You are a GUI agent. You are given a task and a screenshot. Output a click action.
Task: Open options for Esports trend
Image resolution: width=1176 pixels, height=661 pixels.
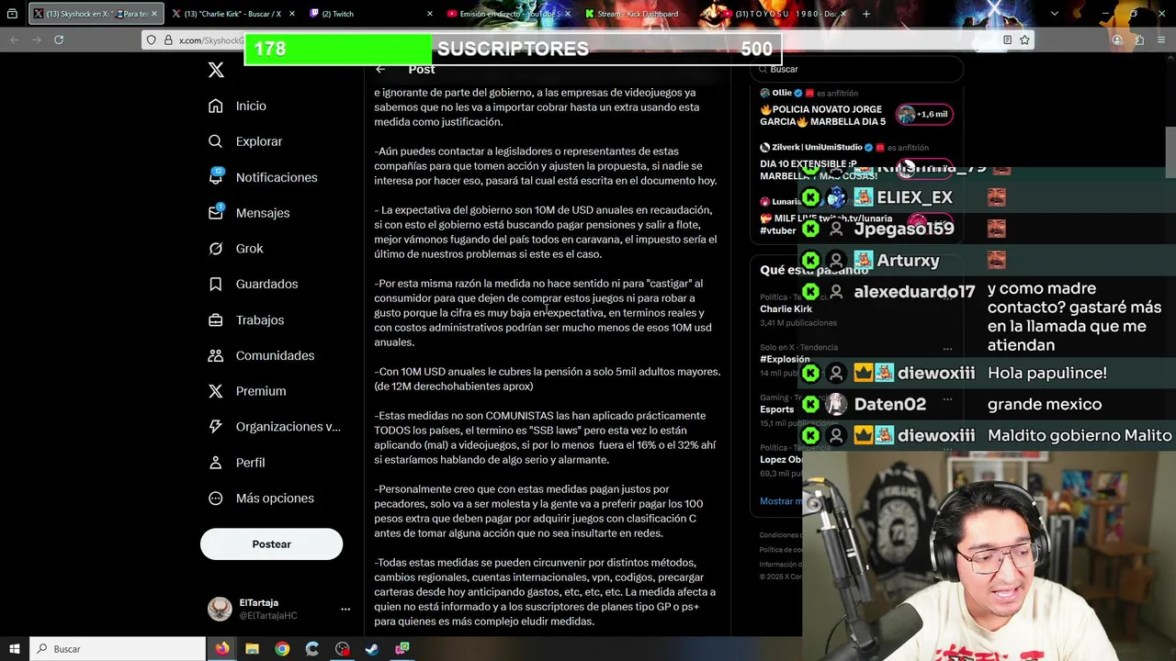coord(947,398)
